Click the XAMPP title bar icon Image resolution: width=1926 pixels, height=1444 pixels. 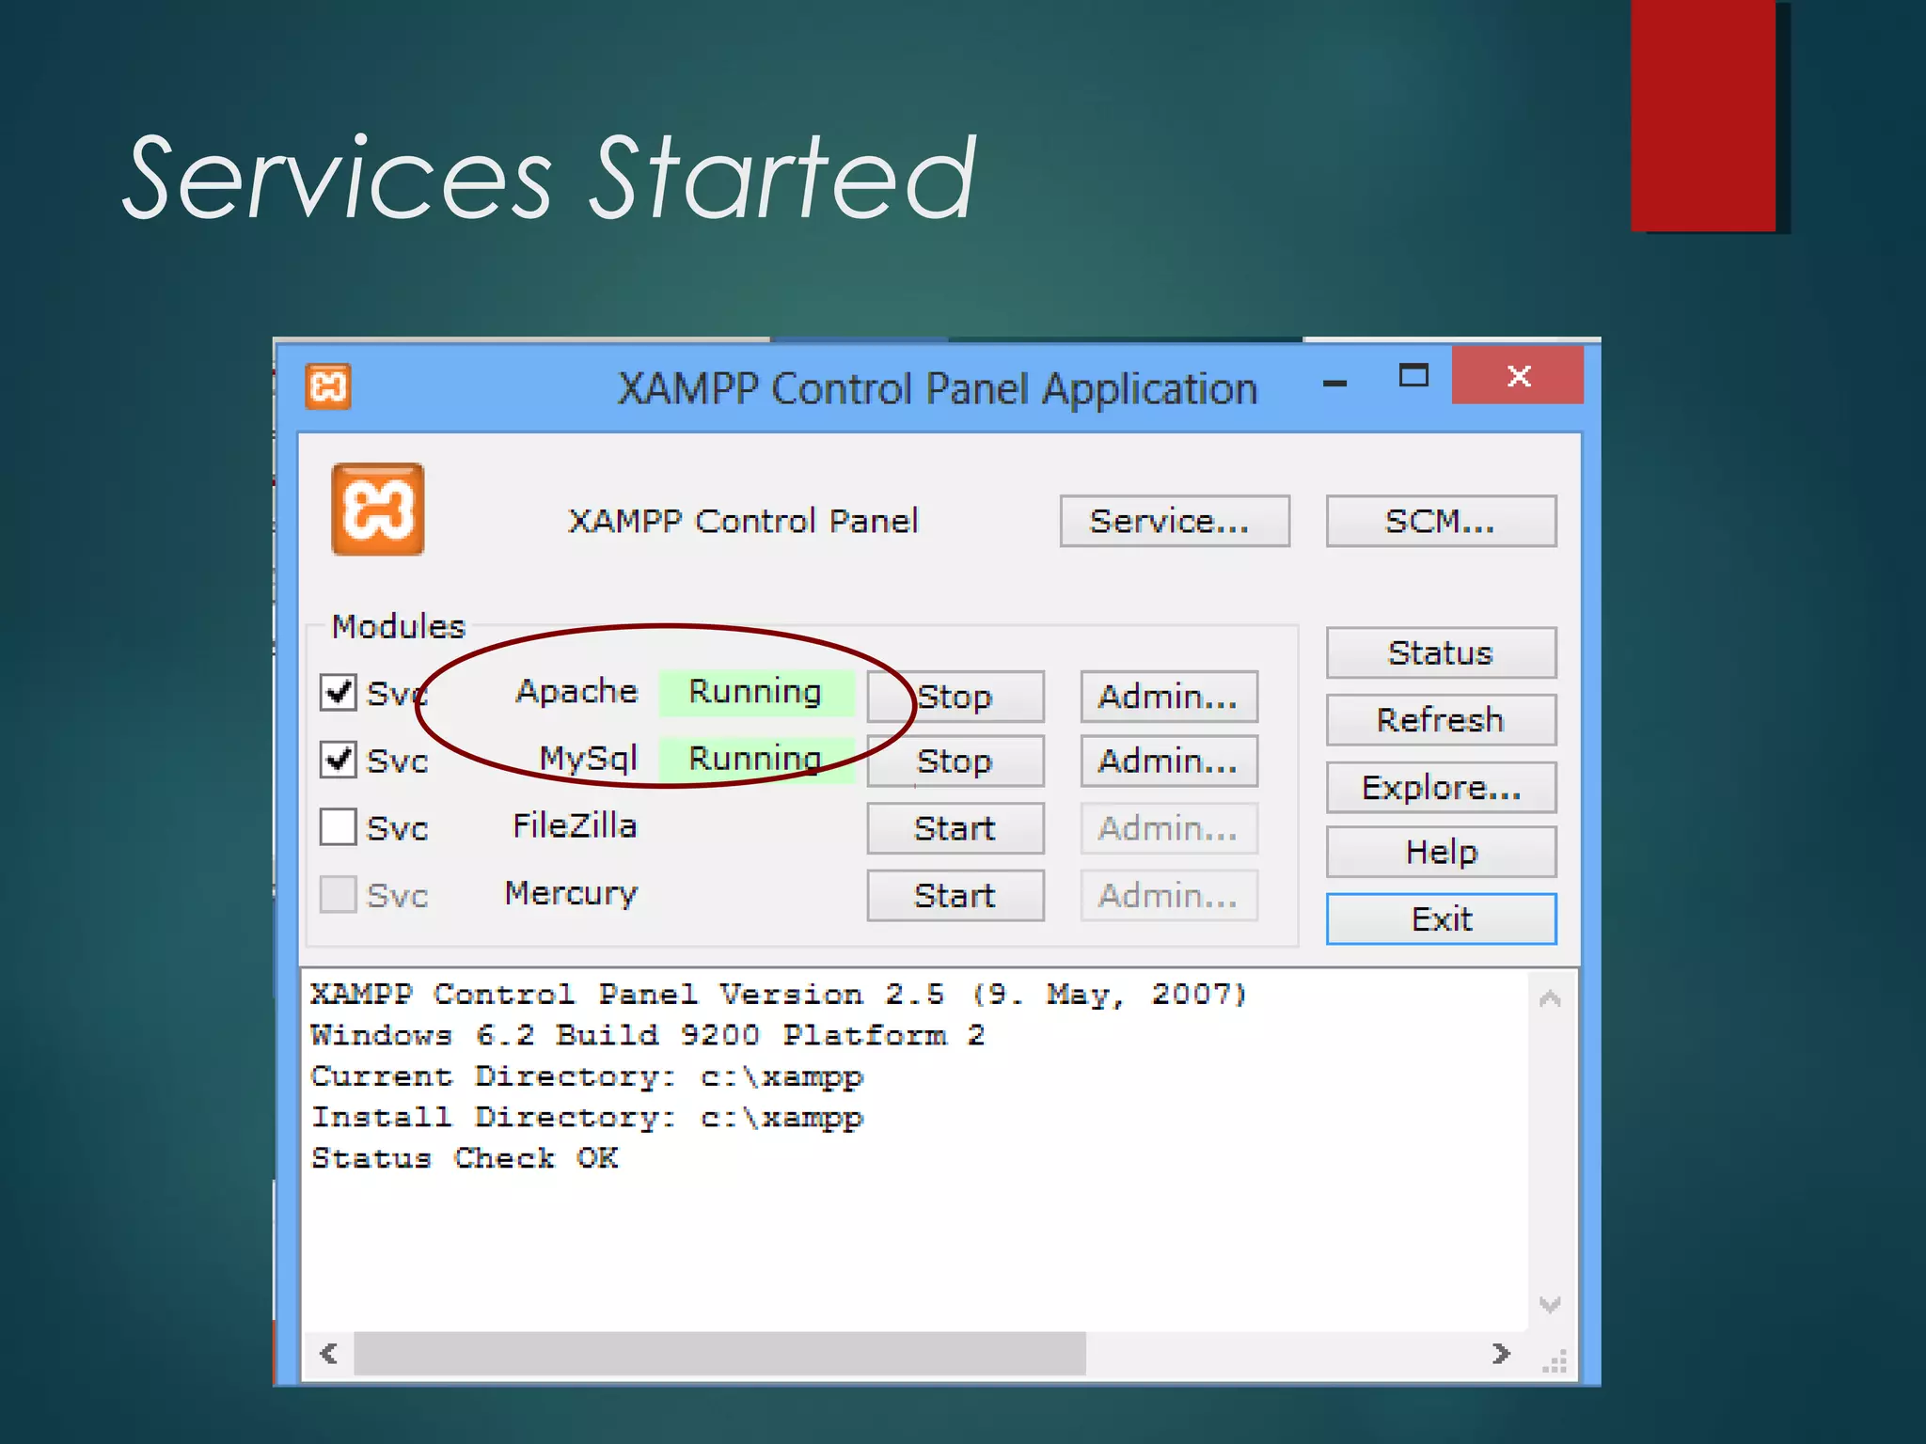tap(328, 386)
